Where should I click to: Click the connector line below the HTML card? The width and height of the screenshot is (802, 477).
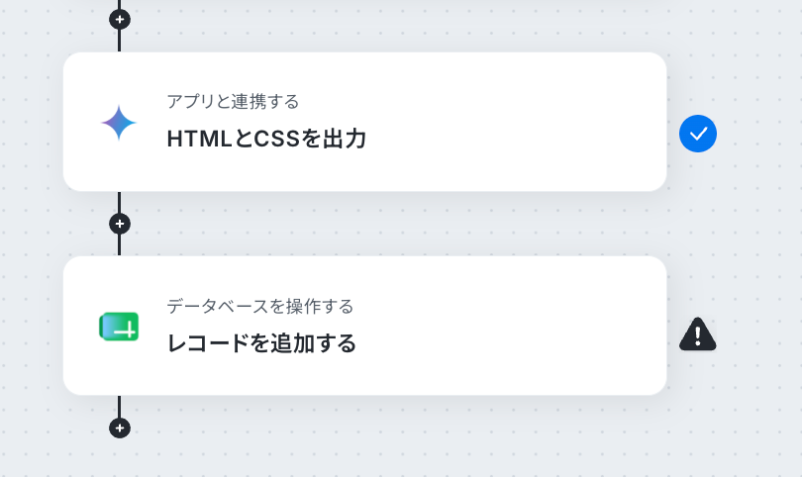click(120, 203)
